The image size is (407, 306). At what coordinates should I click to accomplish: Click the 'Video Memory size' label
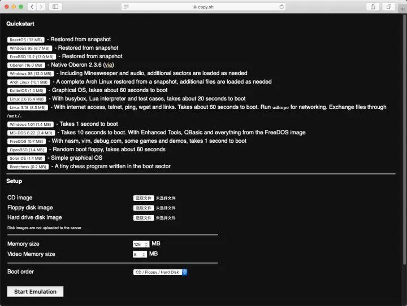(x=31, y=254)
